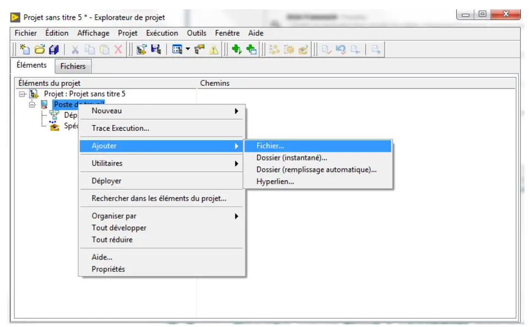Click the source control check-in icon
This screenshot has height=327, width=530.
point(326,49)
